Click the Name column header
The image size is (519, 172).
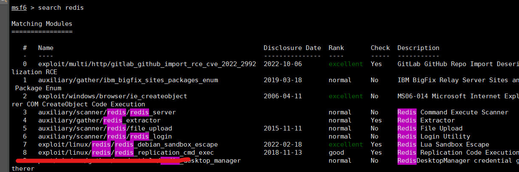[45, 48]
